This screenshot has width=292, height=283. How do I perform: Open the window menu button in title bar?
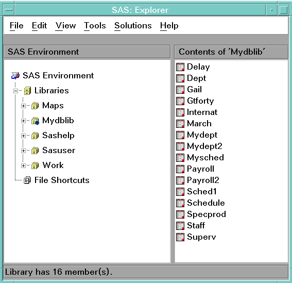pos(9,10)
